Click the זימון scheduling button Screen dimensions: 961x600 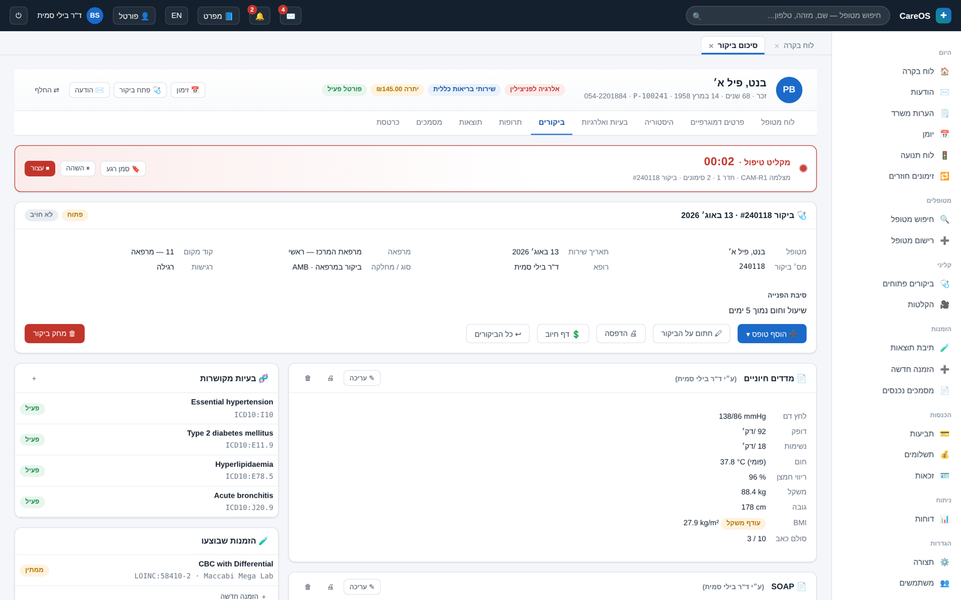point(188,90)
